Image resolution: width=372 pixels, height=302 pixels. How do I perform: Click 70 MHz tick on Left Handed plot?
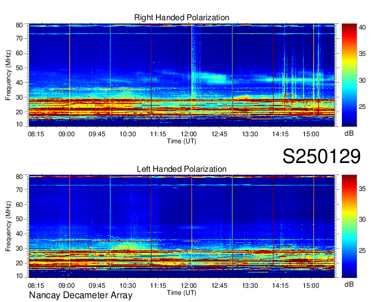[x=19, y=190]
